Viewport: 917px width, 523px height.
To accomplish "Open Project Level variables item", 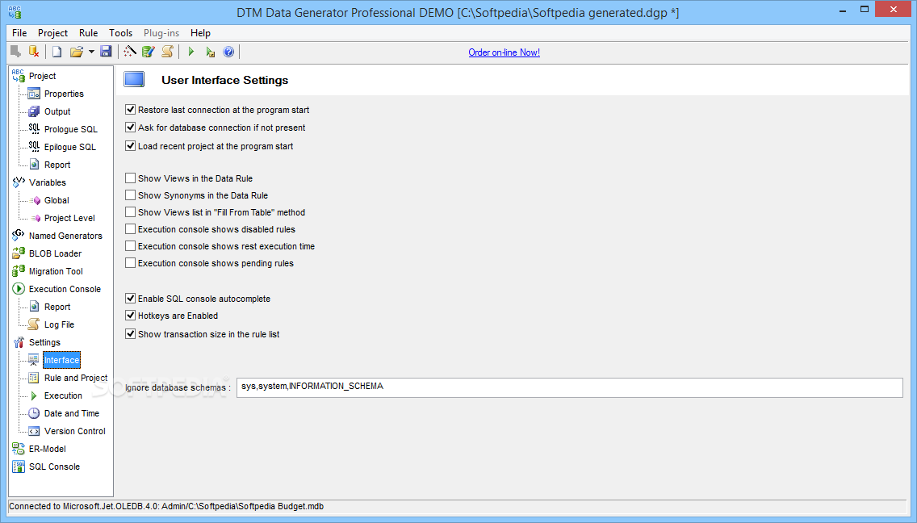I will [69, 218].
